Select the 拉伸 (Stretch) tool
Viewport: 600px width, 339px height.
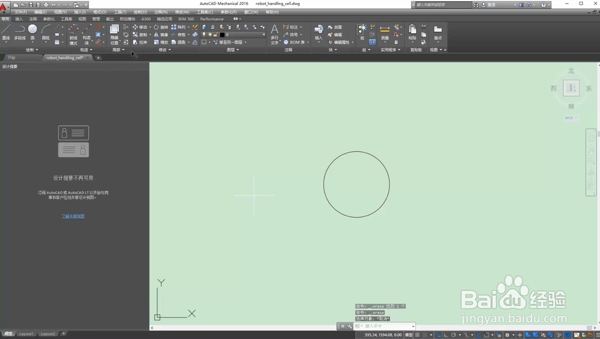[x=140, y=42]
